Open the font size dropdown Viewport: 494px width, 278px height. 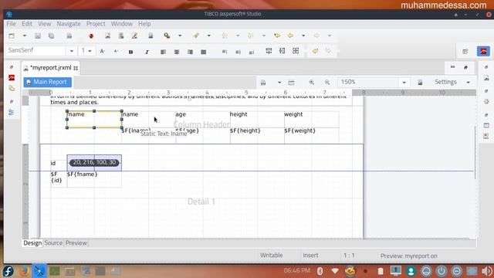[90, 51]
